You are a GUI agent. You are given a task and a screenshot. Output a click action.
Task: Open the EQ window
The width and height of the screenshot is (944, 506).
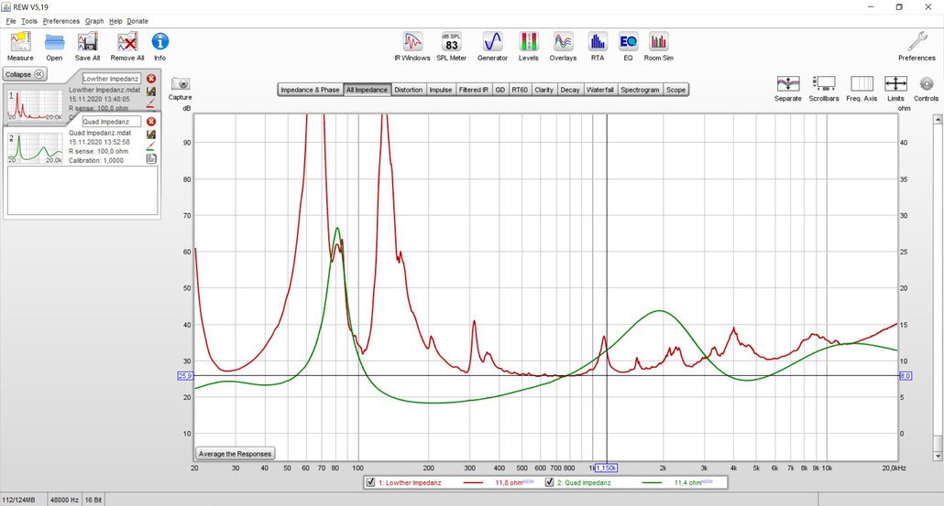(x=628, y=43)
